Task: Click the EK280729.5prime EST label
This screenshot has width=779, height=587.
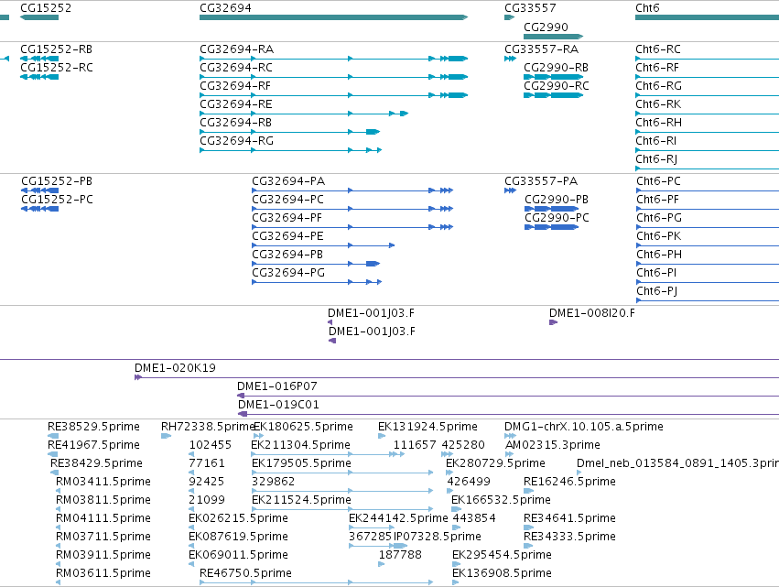Action: (495, 463)
